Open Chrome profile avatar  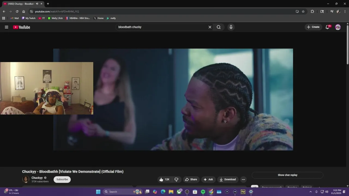click(338, 11)
